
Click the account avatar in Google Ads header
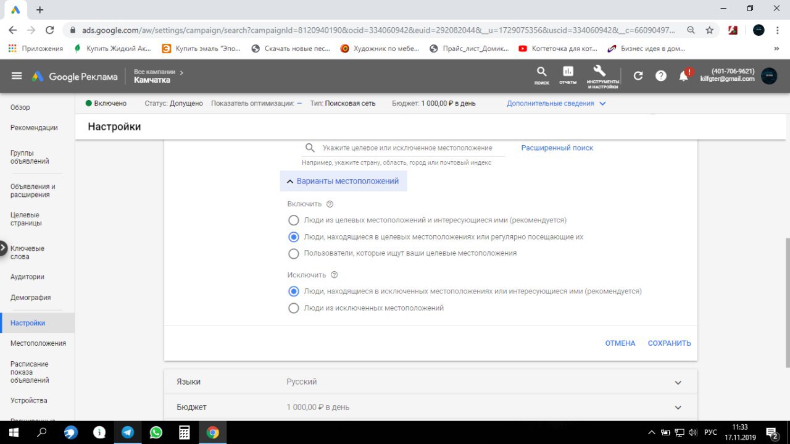point(769,76)
